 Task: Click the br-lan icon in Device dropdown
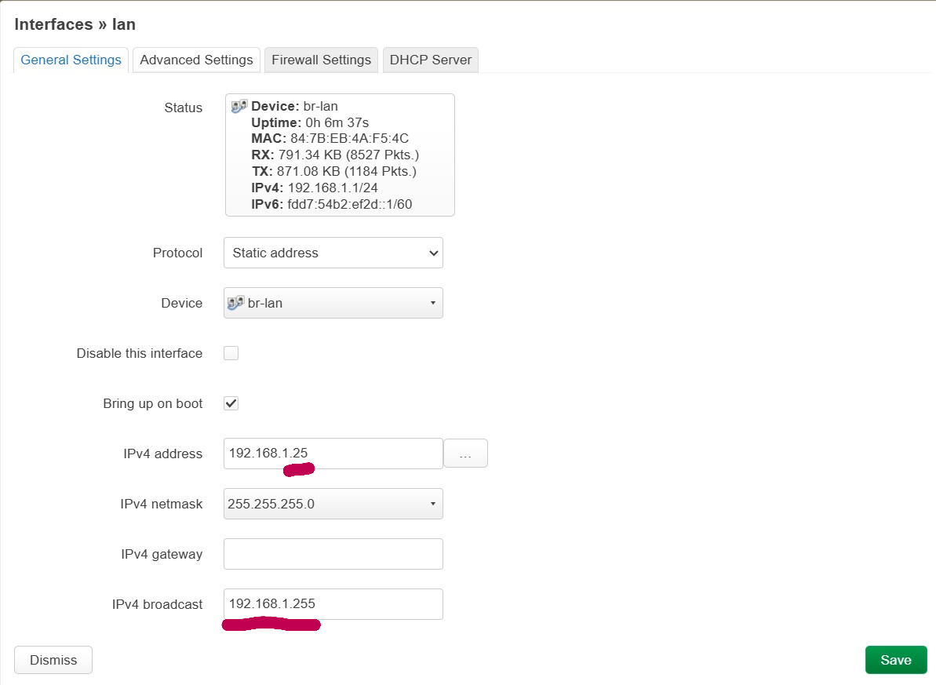(235, 303)
